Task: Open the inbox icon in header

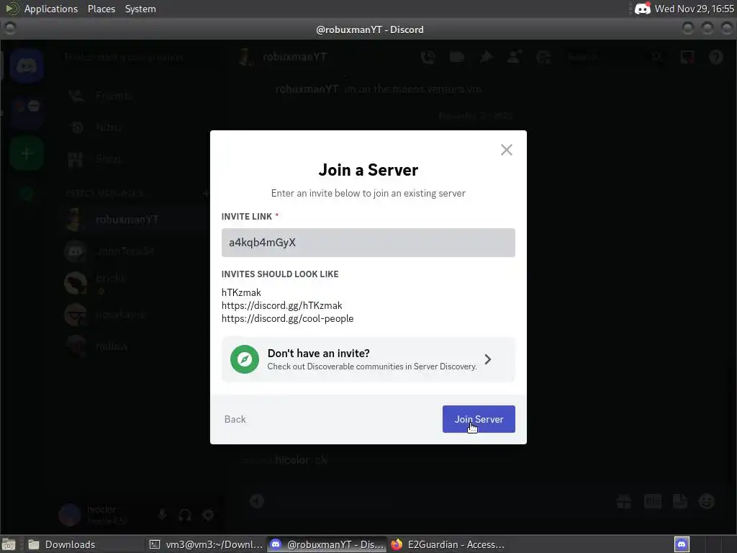Action: 687,57
